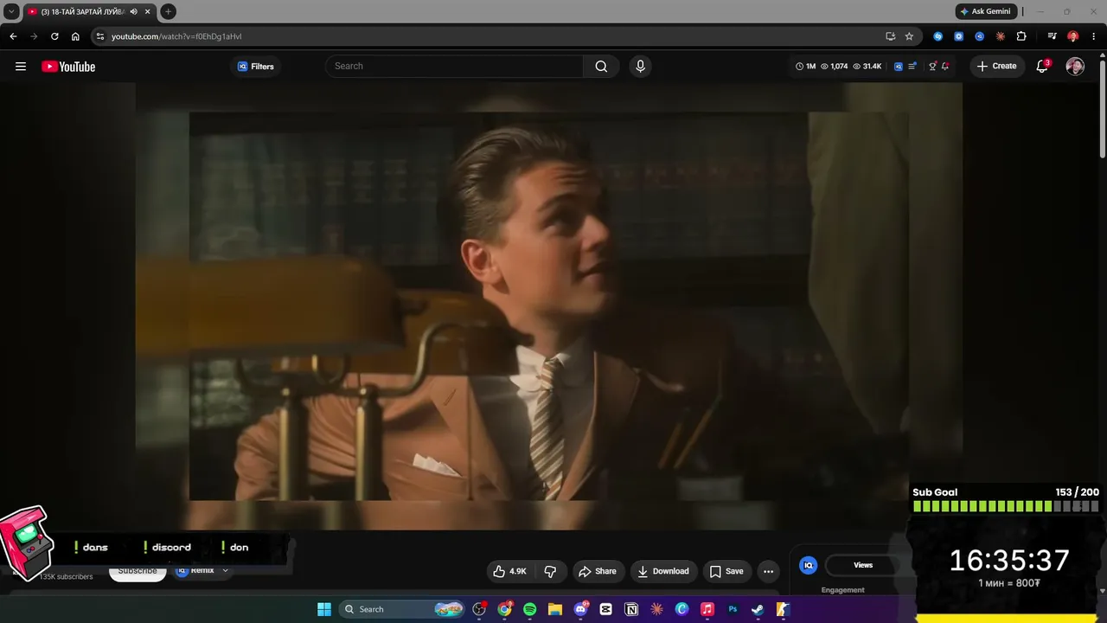View site information in address bar
Viewport: 1107px width, 623px height.
pos(100,36)
